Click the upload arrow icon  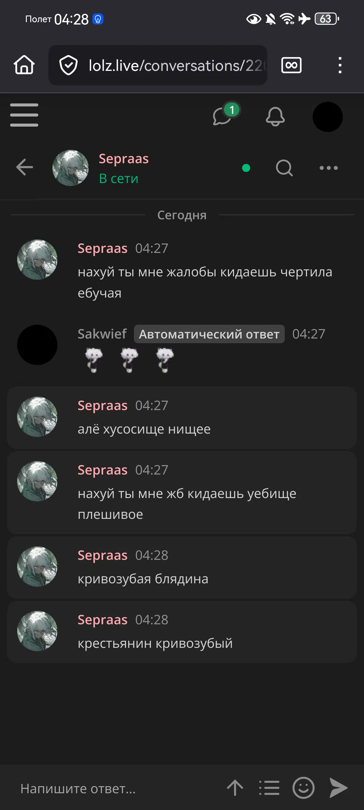coord(235,788)
